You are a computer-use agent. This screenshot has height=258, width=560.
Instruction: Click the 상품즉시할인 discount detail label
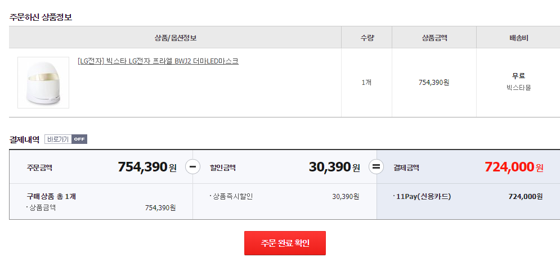point(232,196)
